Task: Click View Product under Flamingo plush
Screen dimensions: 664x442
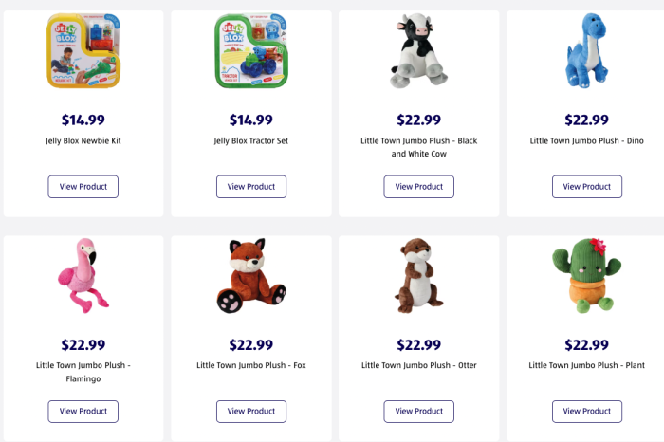Action: pyautogui.click(x=83, y=412)
